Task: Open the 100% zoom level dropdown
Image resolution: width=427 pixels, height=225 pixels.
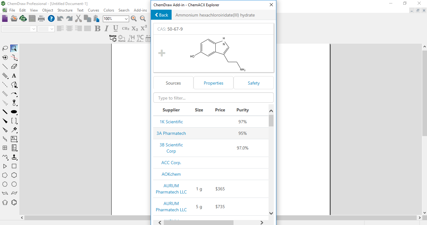Action: pyautogui.click(x=126, y=19)
